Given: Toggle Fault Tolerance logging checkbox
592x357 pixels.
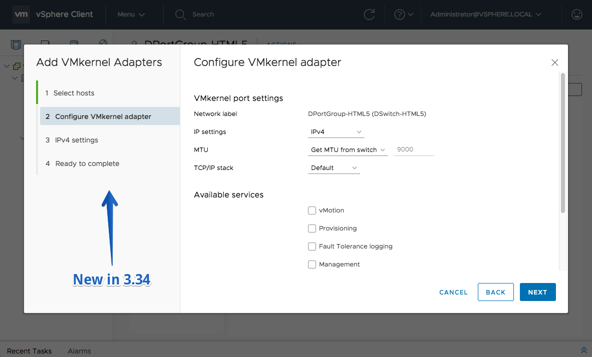Looking at the screenshot, I should coord(312,246).
